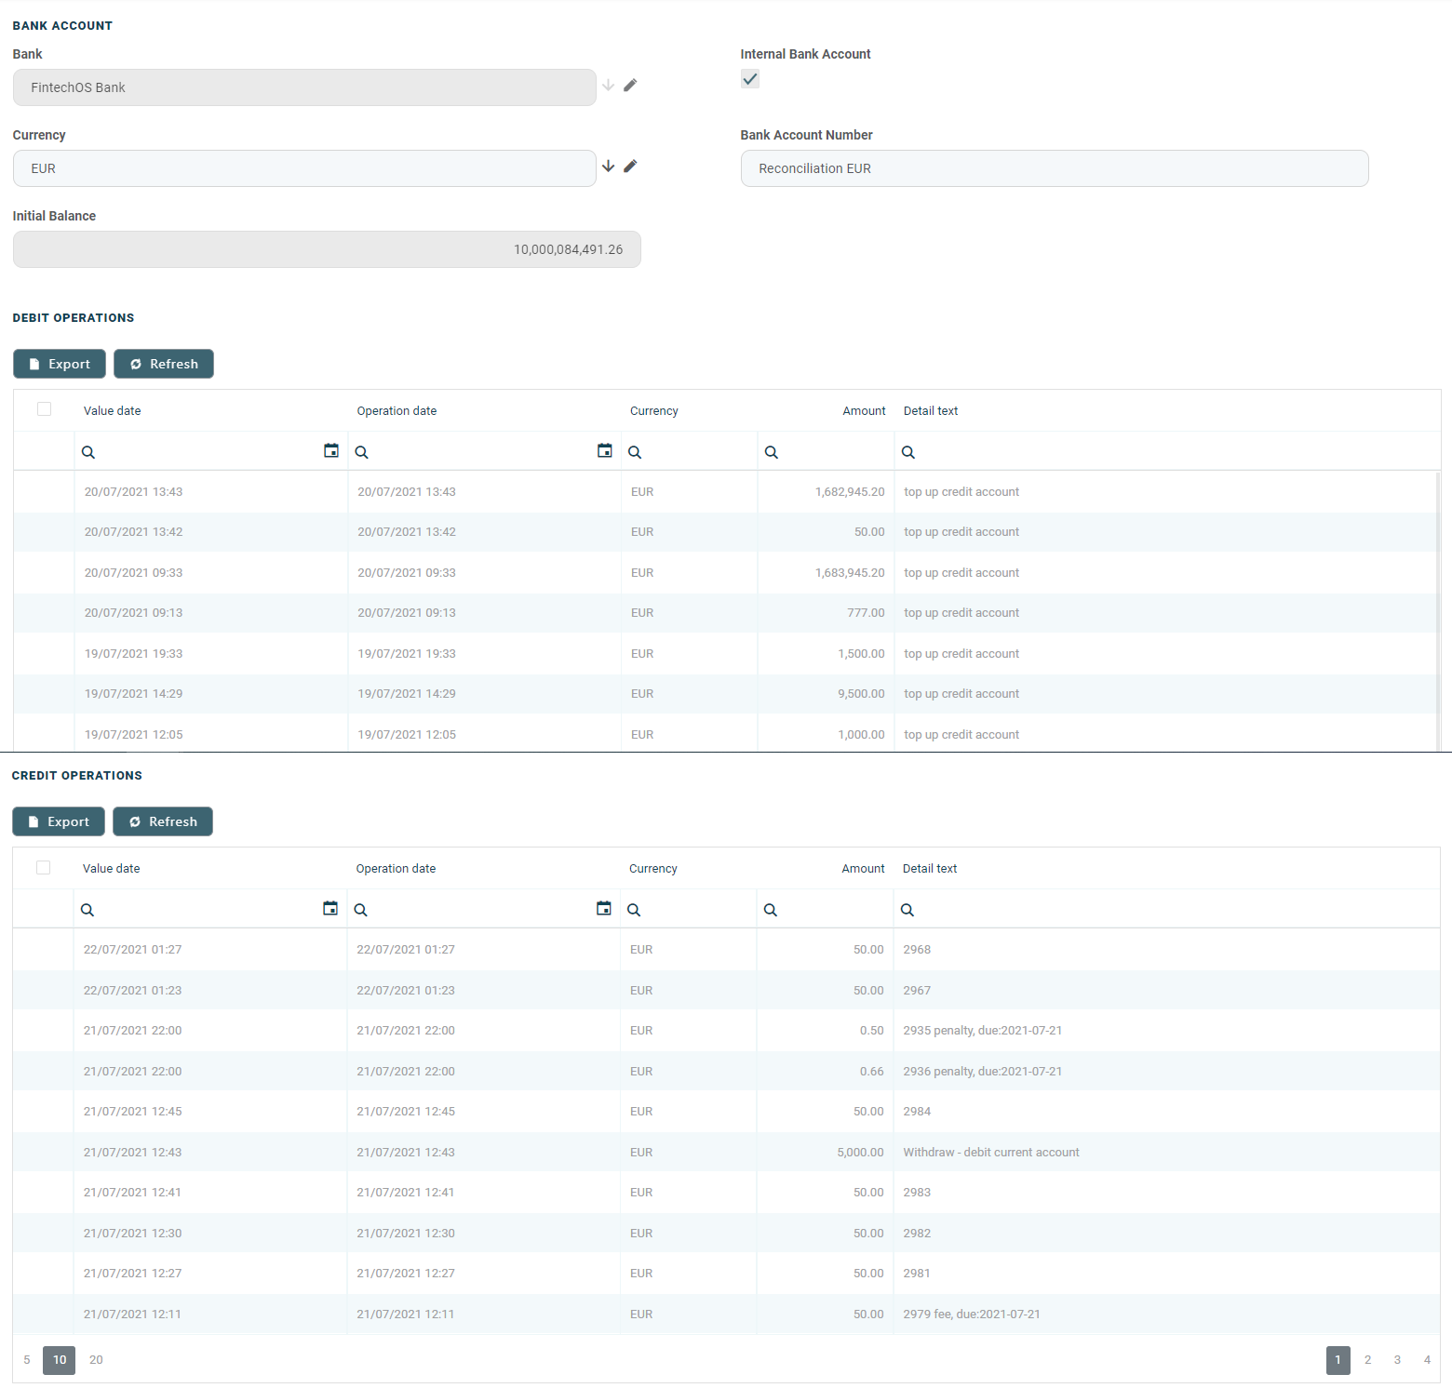Click the edit pencil icon next to Currency field
The image size is (1452, 1388).
pyautogui.click(x=630, y=167)
